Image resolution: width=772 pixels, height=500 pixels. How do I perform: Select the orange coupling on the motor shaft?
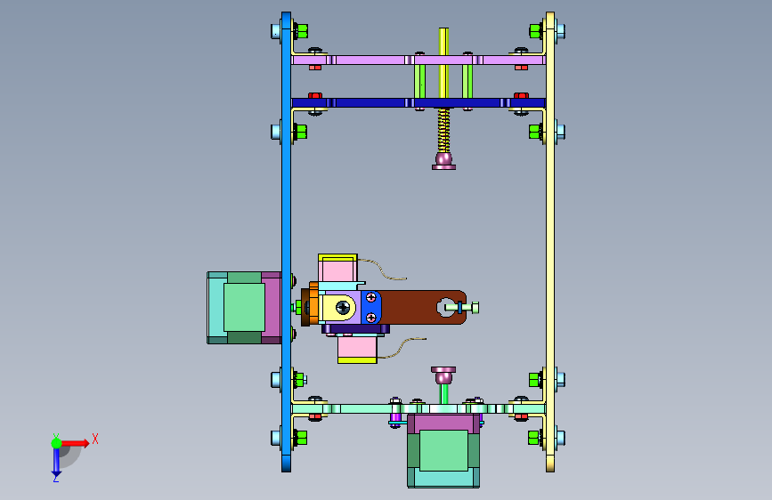(313, 303)
